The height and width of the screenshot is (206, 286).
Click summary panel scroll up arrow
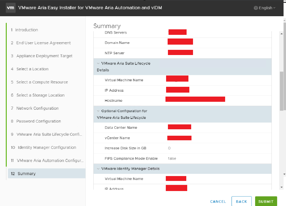click(282, 34)
